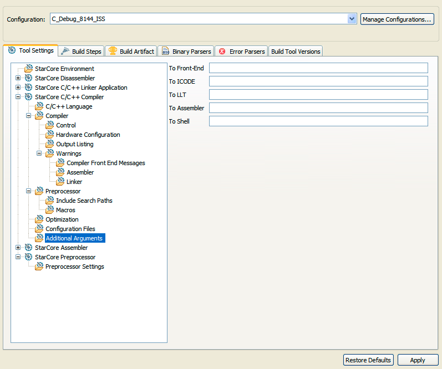The width and height of the screenshot is (442, 369).
Task: Expand the StarCore Assembler node
Action: coord(18,248)
